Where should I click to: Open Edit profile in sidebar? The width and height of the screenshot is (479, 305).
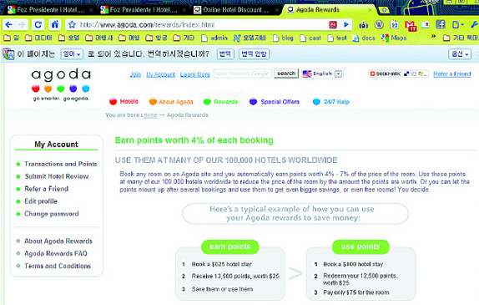coord(41,201)
